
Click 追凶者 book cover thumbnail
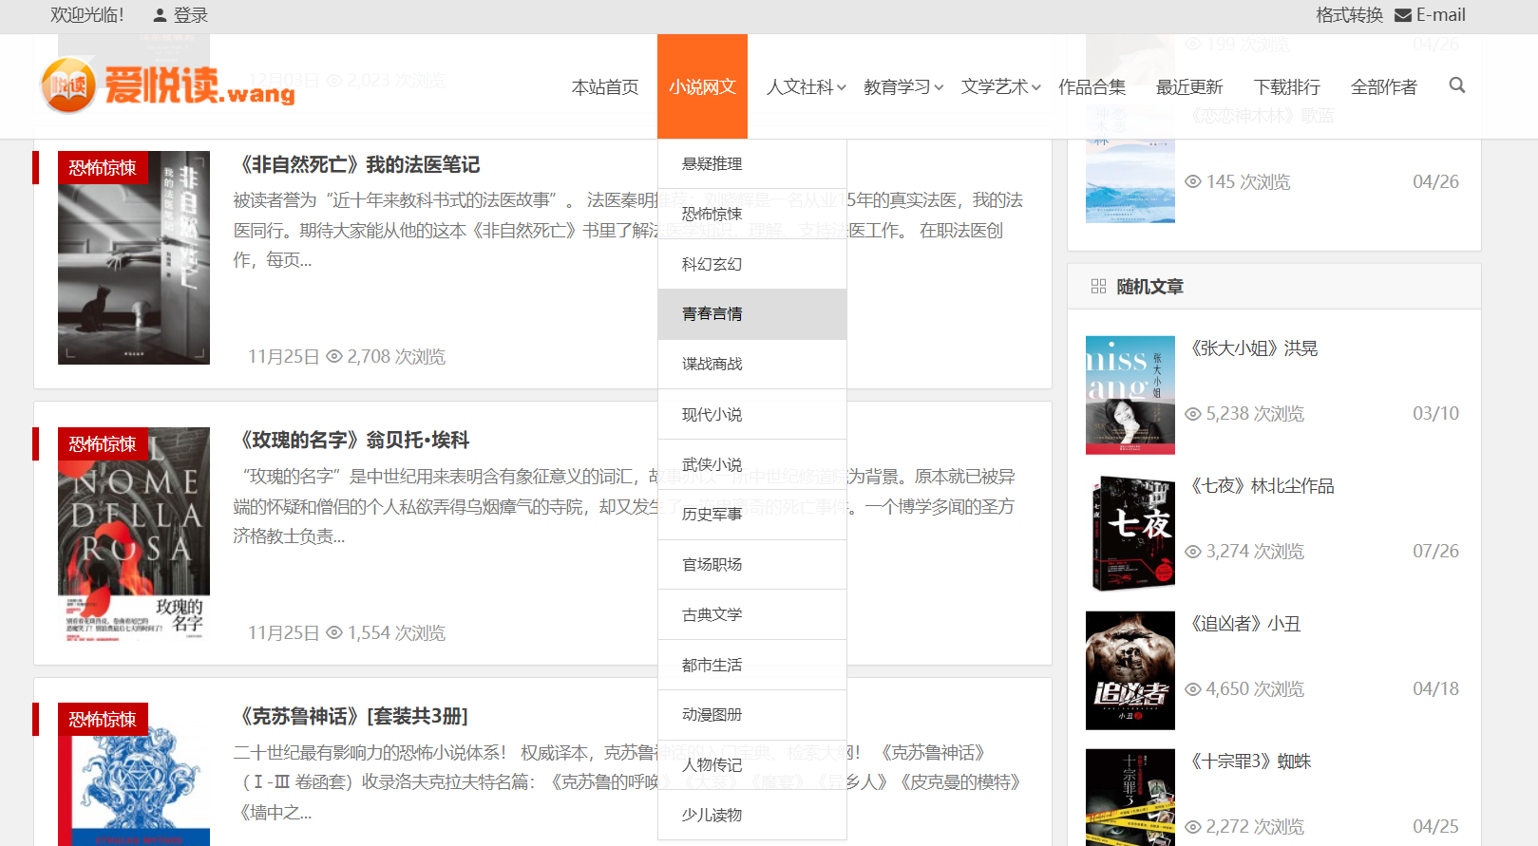coord(1130,670)
